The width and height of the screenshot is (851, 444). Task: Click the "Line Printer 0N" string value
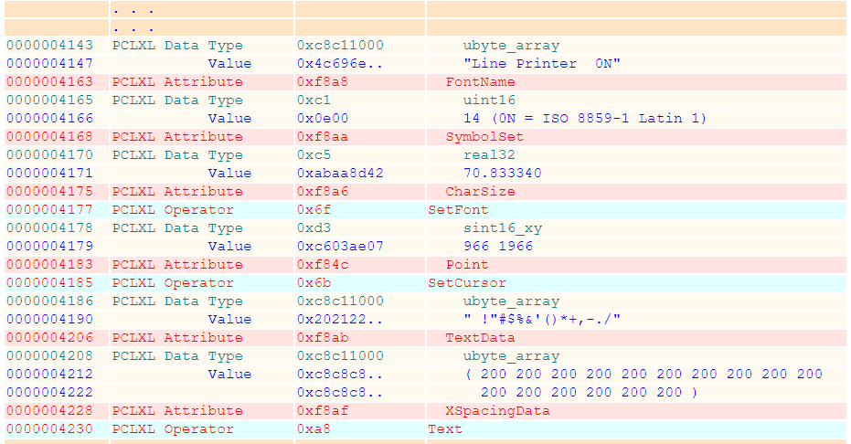pyautogui.click(x=542, y=63)
